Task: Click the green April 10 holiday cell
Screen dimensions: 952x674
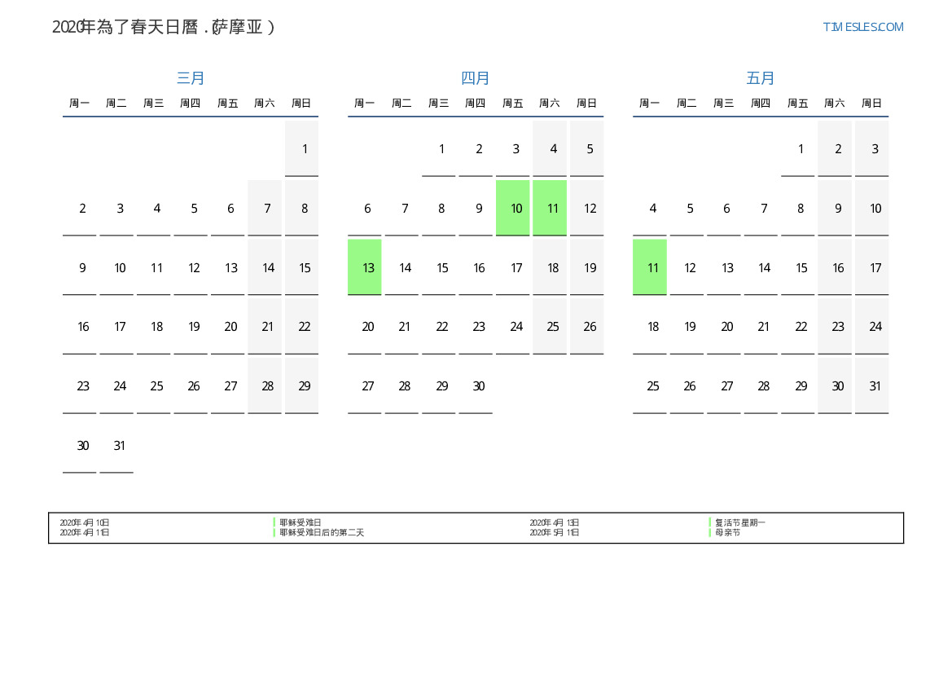Action: tap(513, 208)
